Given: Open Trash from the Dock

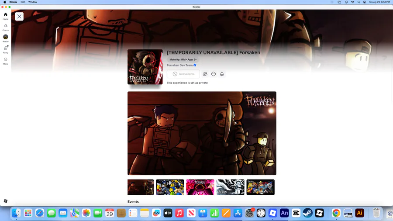Looking at the screenshot, I should 376,213.
